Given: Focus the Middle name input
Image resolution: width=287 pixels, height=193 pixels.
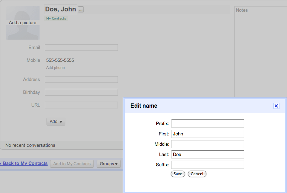Looking at the screenshot, I should [x=207, y=144].
